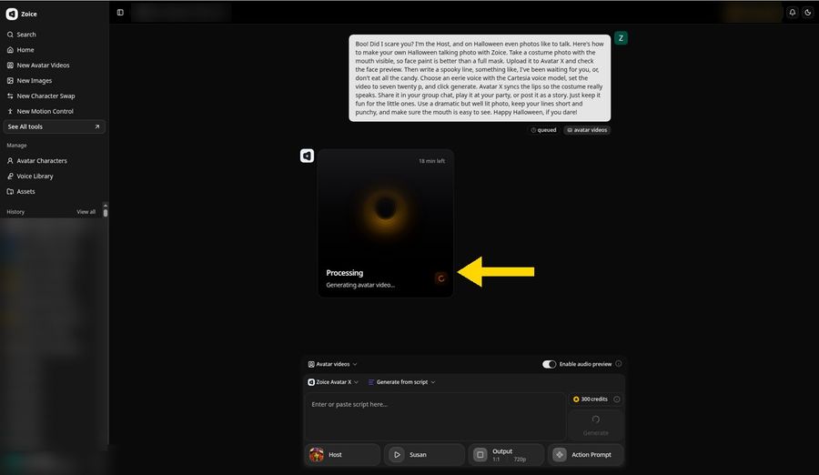The width and height of the screenshot is (819, 475).
Task: Click the sidebar history scrollbar
Action: click(x=106, y=210)
